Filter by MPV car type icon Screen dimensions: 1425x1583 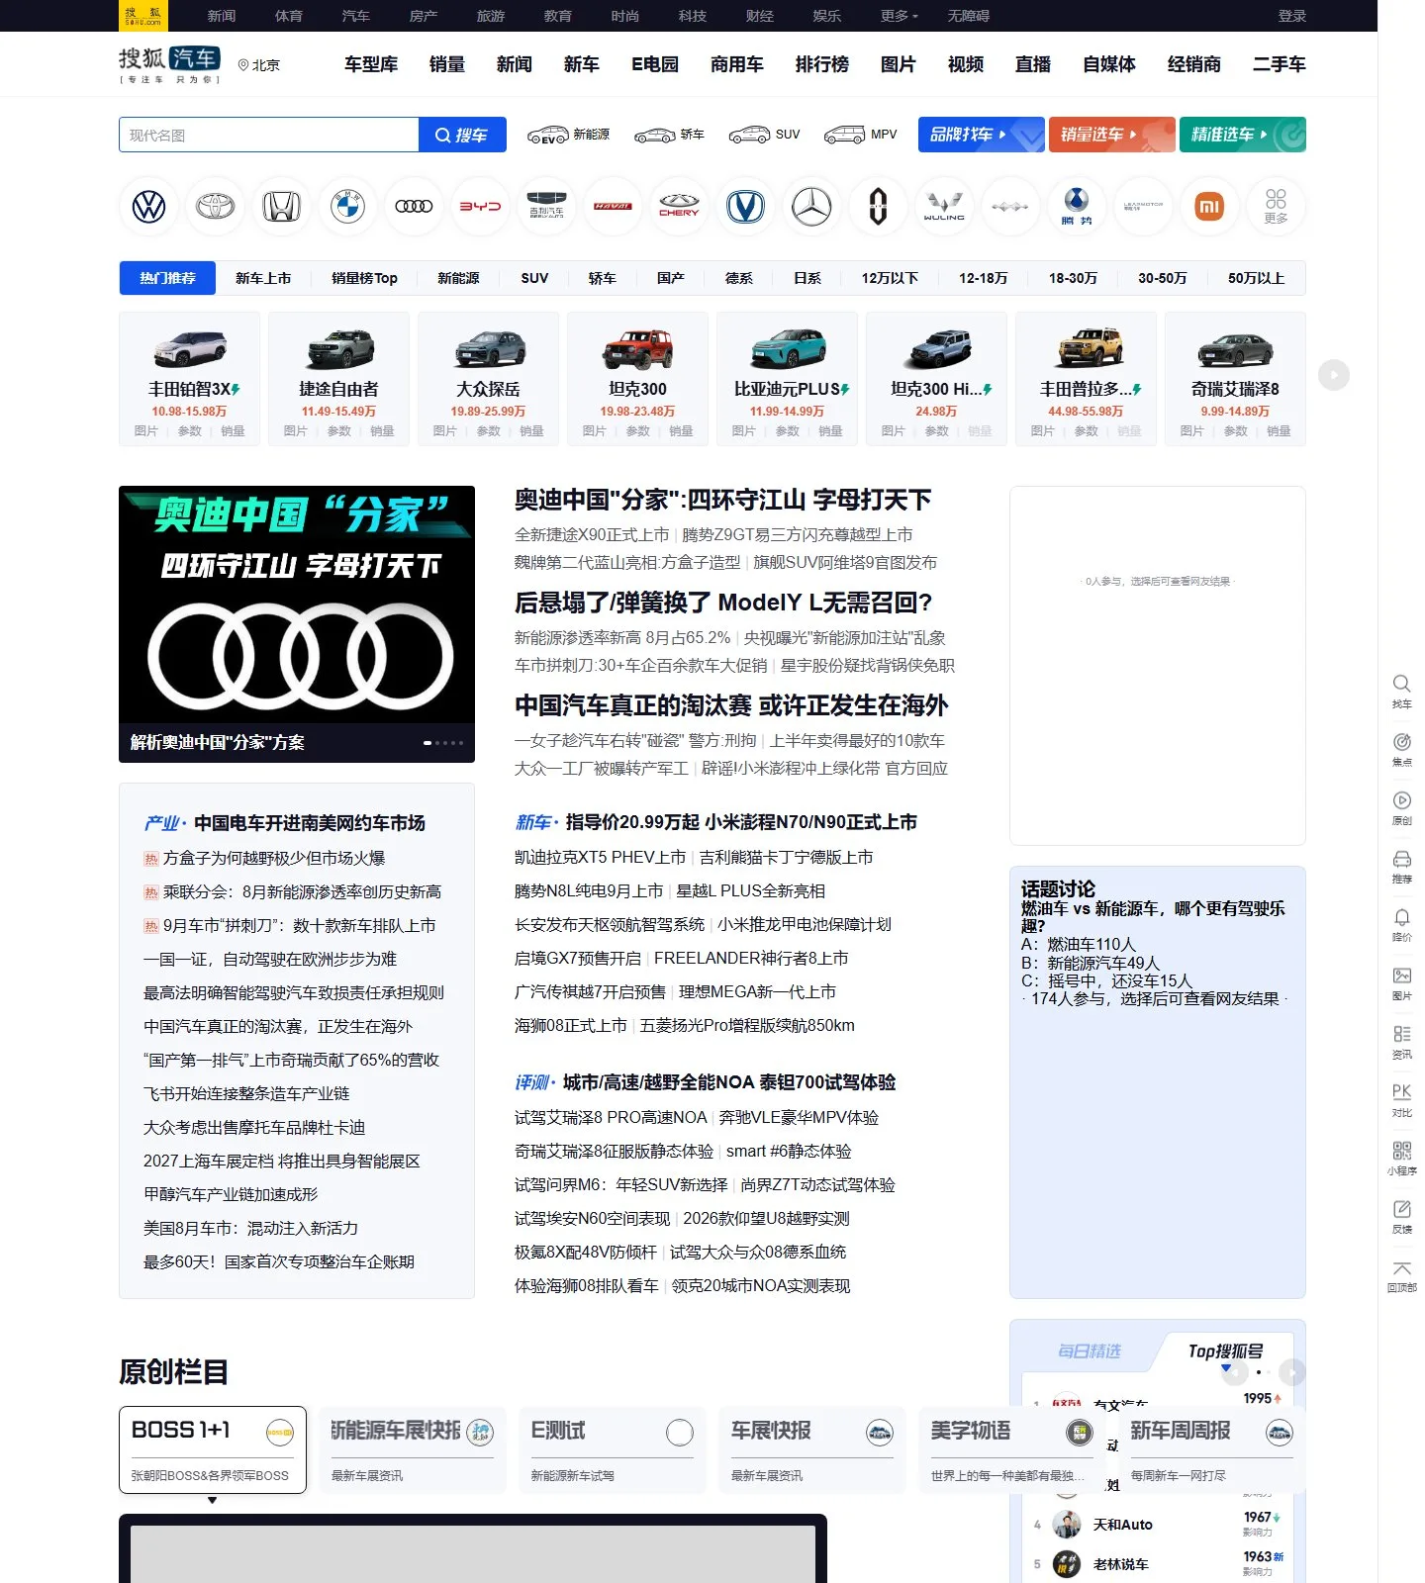[860, 135]
